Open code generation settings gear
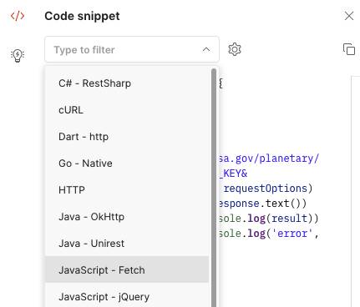This screenshot has width=360, height=307. click(x=235, y=49)
